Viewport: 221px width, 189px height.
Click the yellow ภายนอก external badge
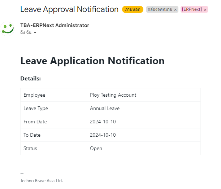pyautogui.click(x=133, y=9)
